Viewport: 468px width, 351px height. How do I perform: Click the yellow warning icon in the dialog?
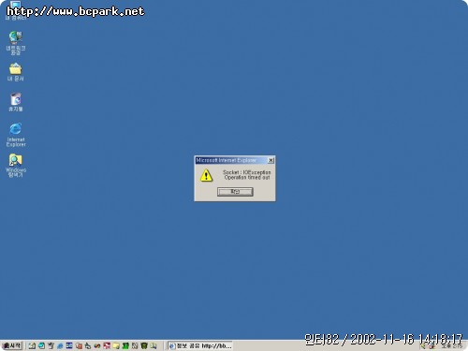click(x=206, y=175)
